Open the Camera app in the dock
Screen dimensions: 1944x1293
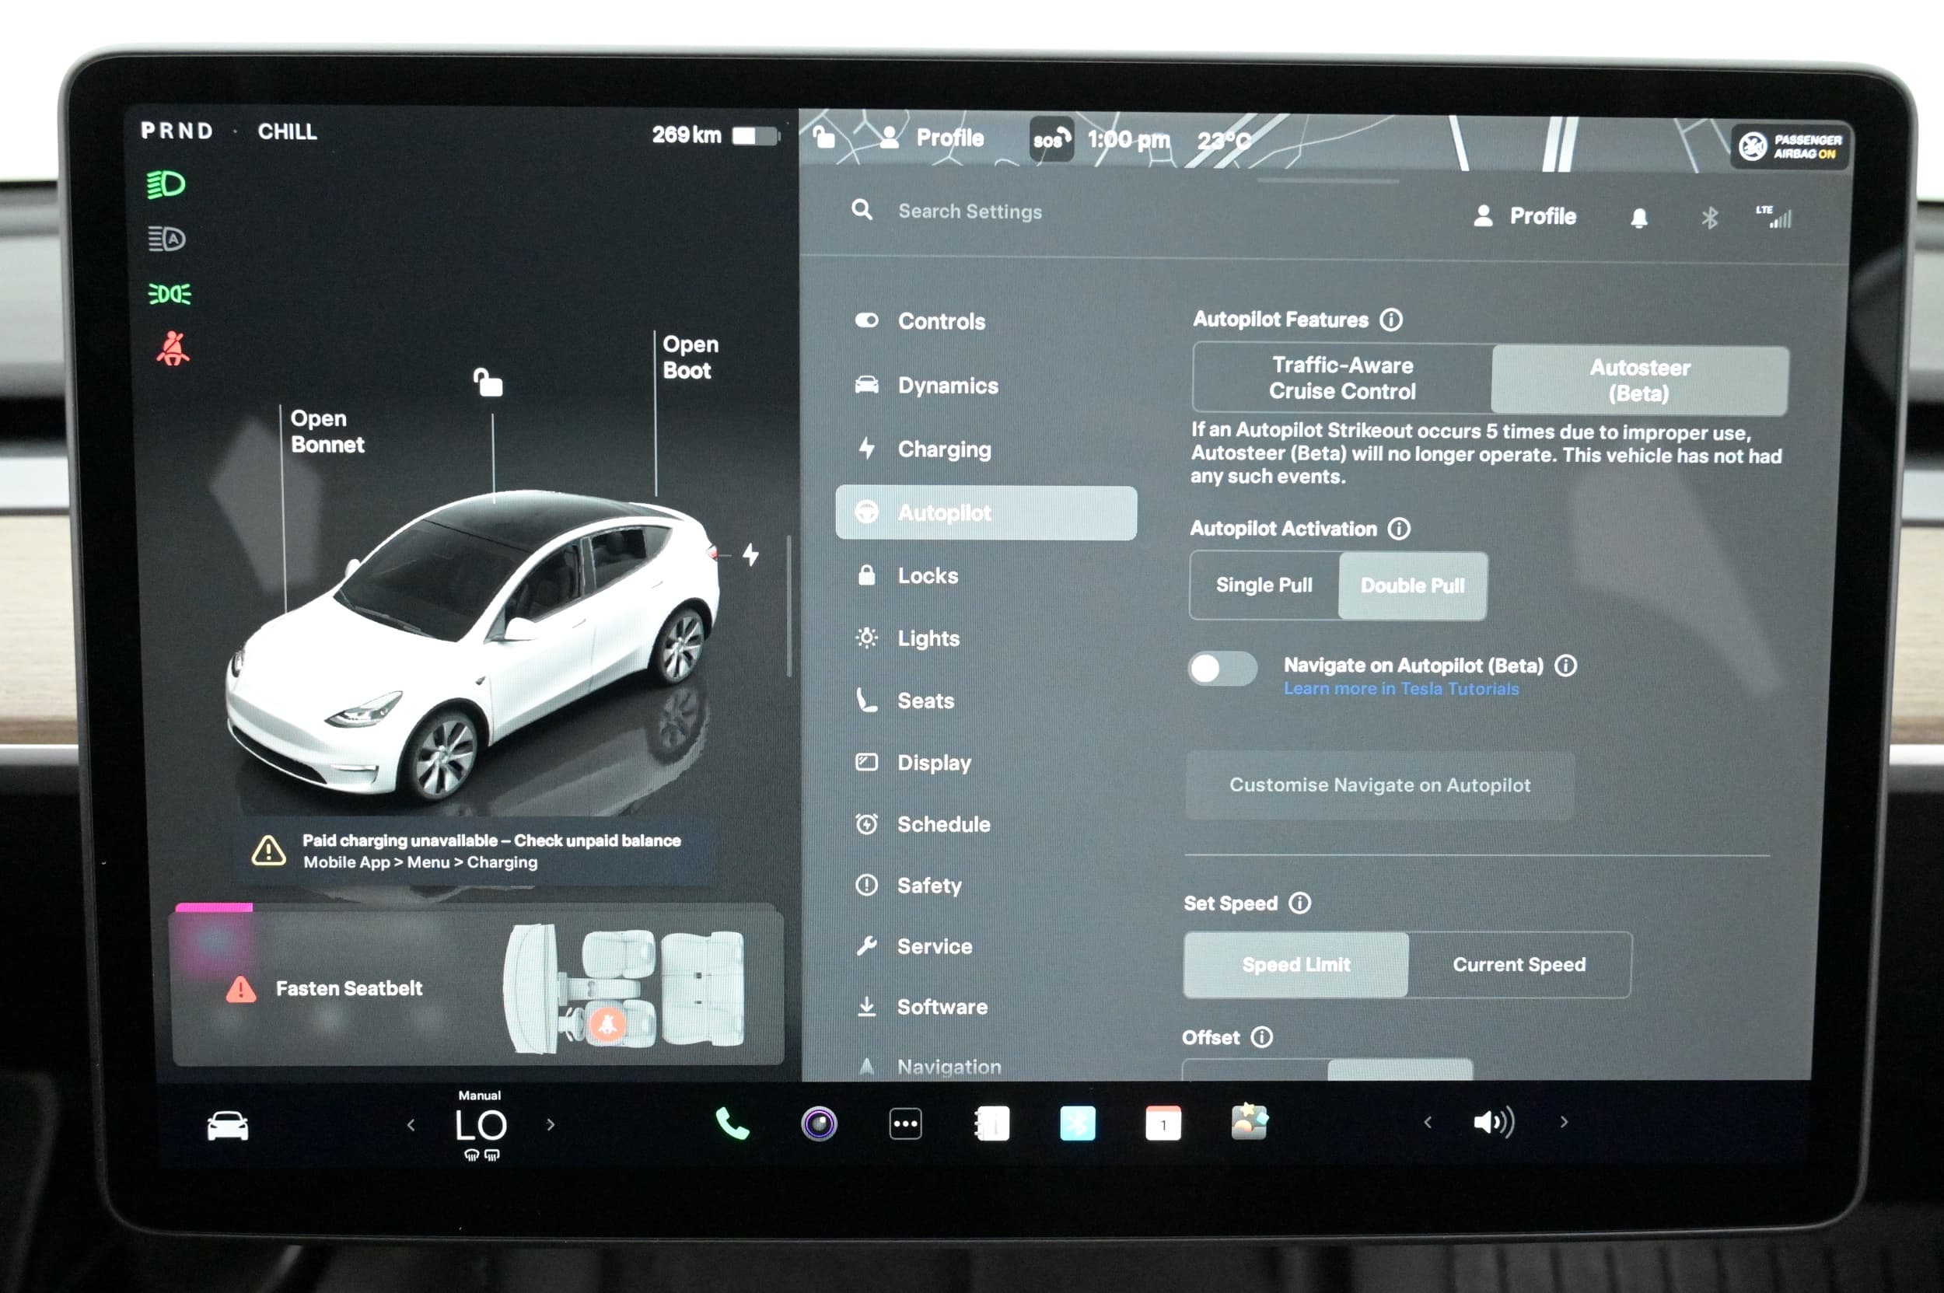point(818,1124)
